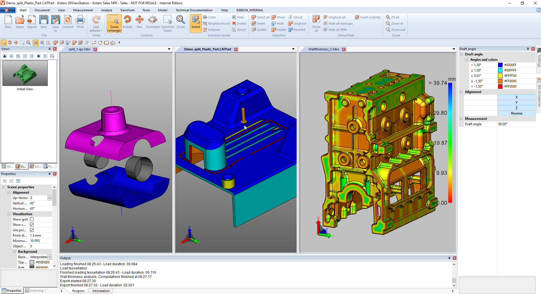Toggle the Use point checkbox
The width and height of the screenshot is (541, 294).
click(32, 230)
